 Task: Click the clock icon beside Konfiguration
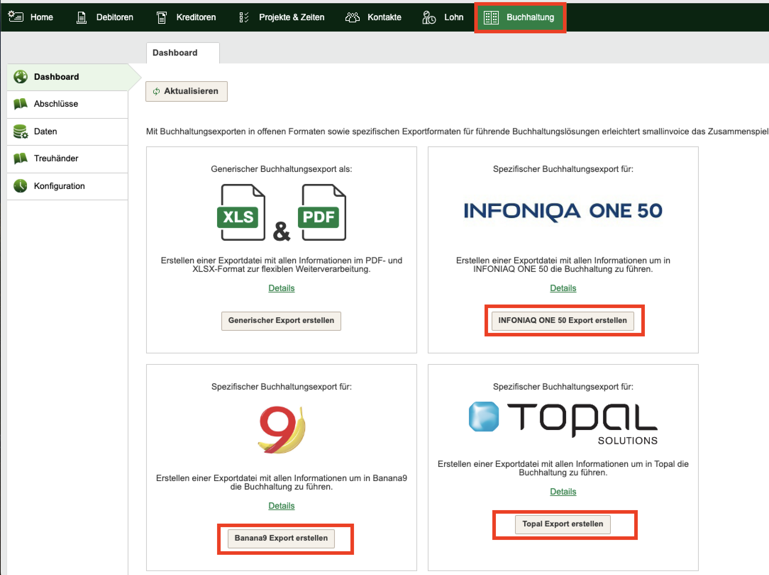click(21, 186)
